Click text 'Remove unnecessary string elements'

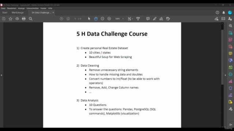pyautogui.click(x=114, y=70)
